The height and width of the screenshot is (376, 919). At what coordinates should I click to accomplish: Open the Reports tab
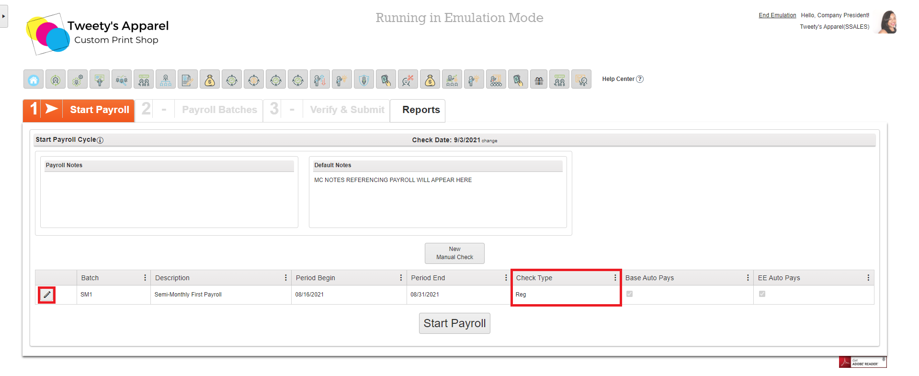[x=418, y=110]
